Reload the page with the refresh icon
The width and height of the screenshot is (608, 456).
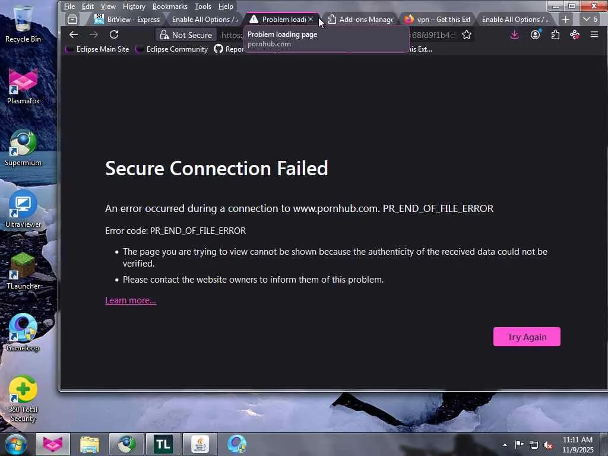[114, 35]
